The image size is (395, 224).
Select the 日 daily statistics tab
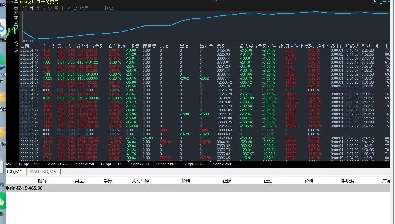(x=31, y=8)
